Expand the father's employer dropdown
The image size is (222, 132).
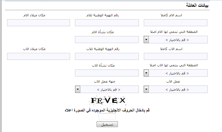pos(107,89)
